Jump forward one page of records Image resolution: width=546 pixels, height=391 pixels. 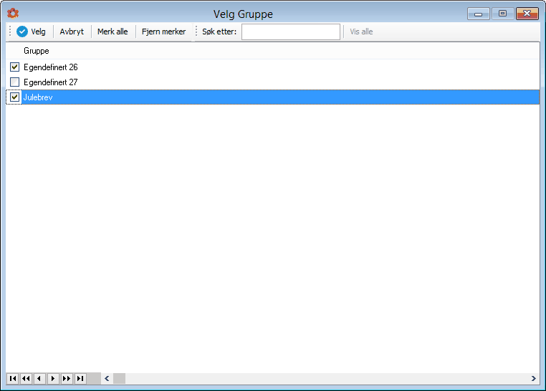pos(67,379)
